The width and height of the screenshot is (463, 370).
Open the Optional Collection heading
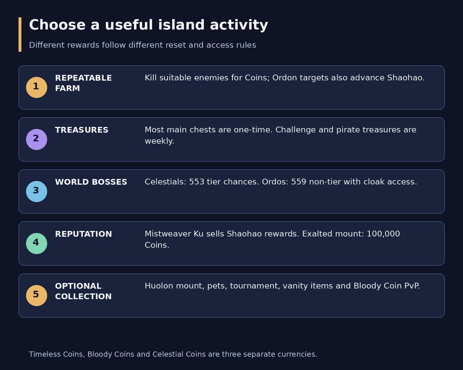tap(83, 291)
